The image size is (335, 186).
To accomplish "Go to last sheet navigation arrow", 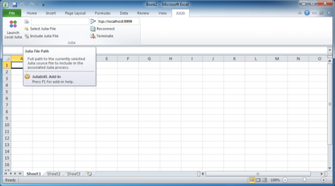I will pos(20,174).
